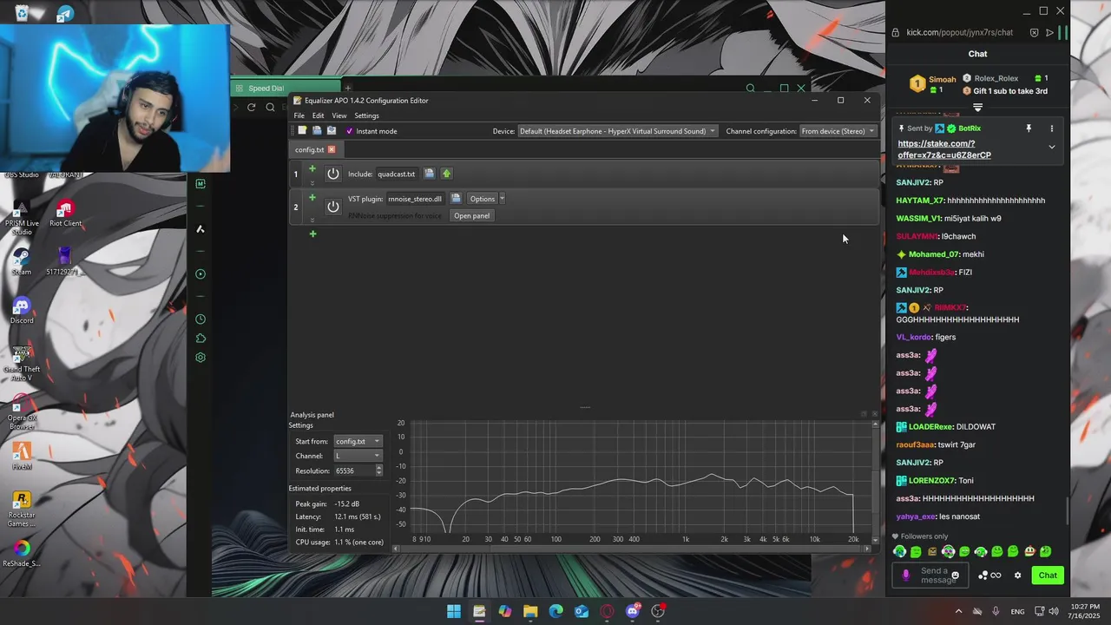Toggle power for the Include filter row
This screenshot has height=625, width=1111.
coord(332,174)
